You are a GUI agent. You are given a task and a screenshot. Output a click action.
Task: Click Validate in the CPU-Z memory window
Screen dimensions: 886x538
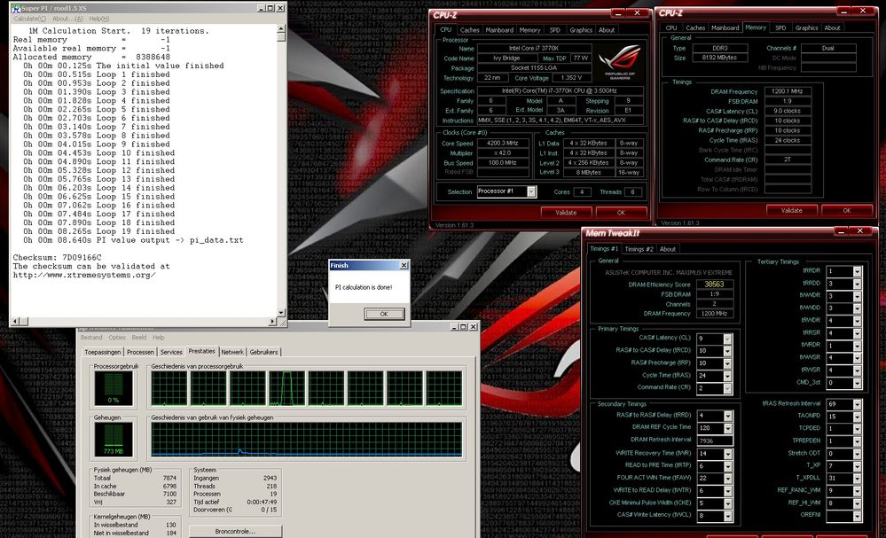pos(791,210)
